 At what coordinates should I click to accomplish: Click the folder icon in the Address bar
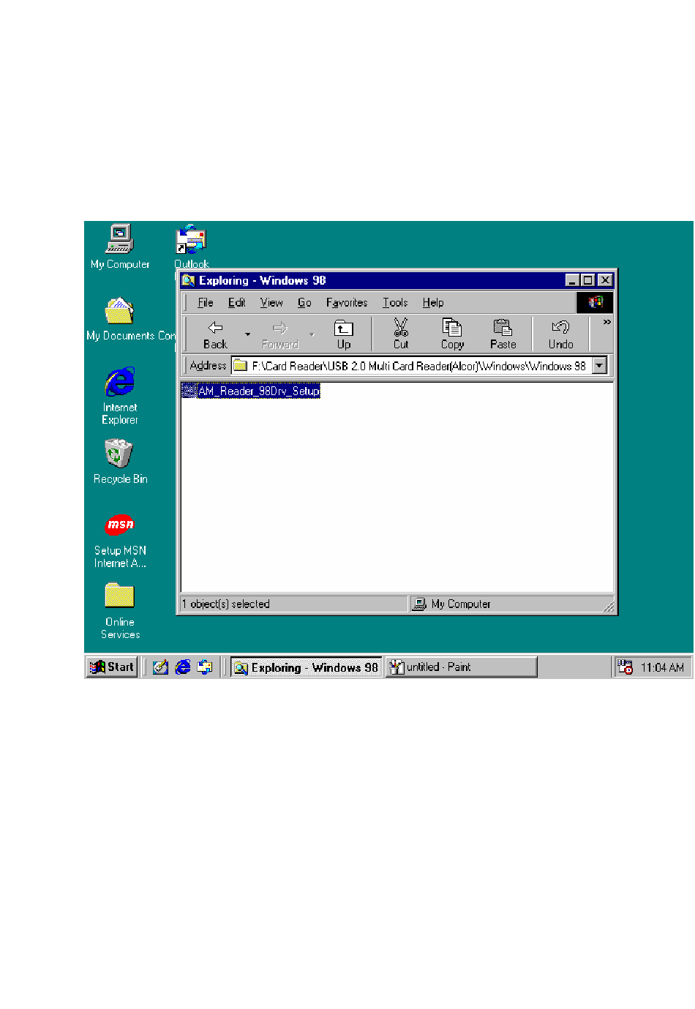click(x=240, y=365)
